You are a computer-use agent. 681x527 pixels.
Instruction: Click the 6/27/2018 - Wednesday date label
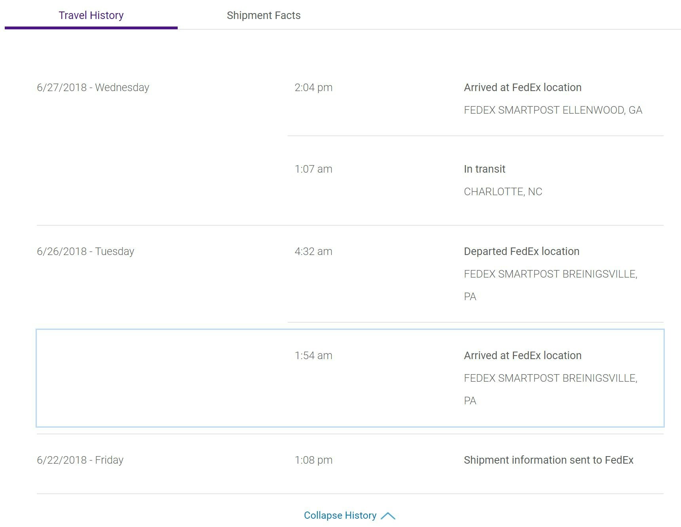coord(93,88)
